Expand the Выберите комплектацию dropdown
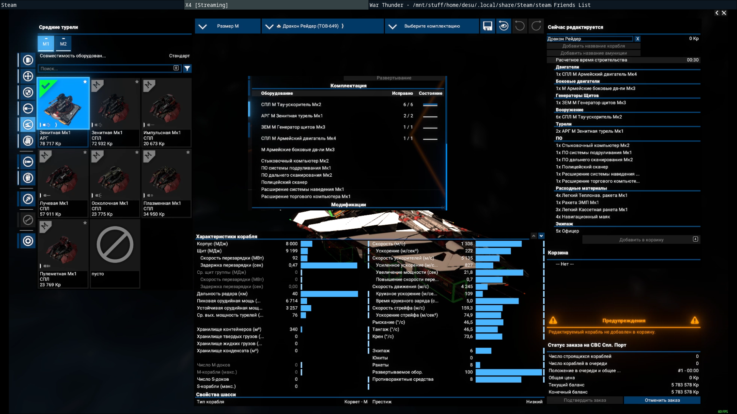Image resolution: width=737 pixels, height=414 pixels. (x=431, y=26)
